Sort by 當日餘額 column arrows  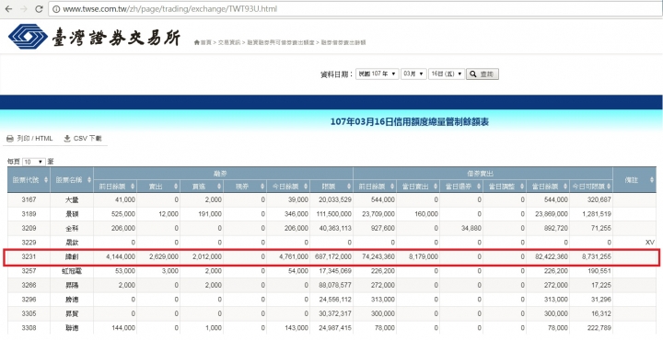[x=564, y=187]
